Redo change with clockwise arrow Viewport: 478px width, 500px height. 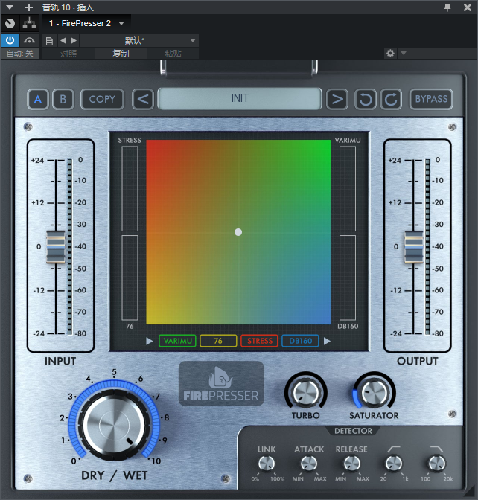(391, 99)
